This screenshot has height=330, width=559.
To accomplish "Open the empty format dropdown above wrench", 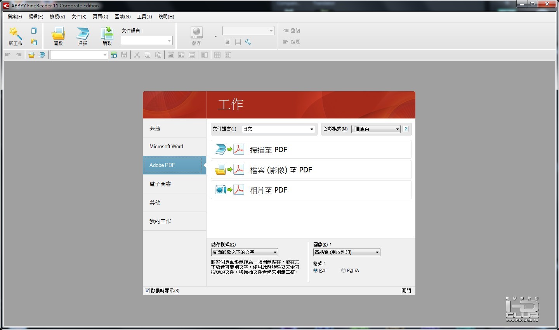I will point(248,31).
